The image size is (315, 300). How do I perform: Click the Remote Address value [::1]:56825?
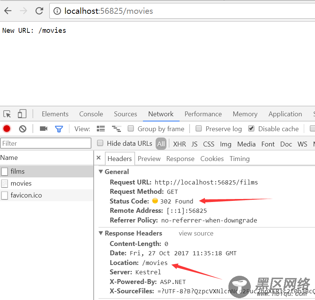click(x=187, y=211)
